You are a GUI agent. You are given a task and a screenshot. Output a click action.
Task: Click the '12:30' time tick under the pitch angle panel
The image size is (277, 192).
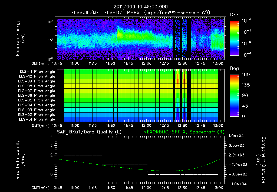pos(182,126)
